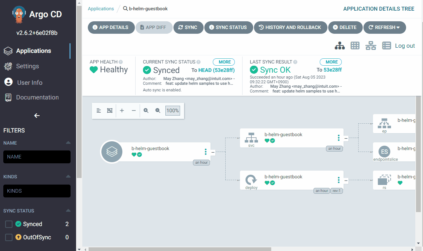Click MORE under Last Sync Result
Viewport: 423px width, 251px height.
[x=331, y=62]
